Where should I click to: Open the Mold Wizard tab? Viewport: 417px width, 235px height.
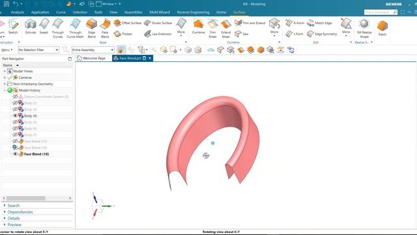(x=160, y=12)
